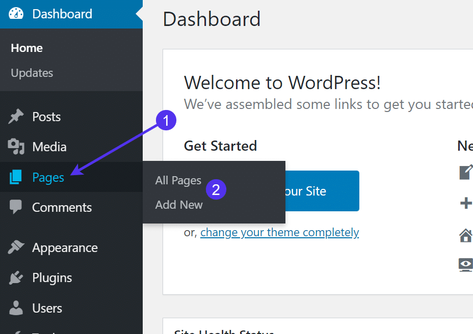Click the pencil icon to write a post
This screenshot has height=334, width=473.
tap(465, 172)
